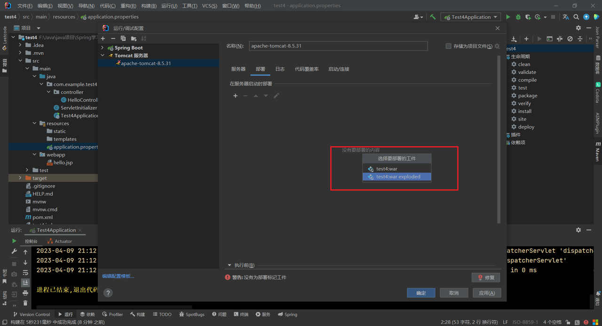Remove the selected run configuration
Viewport: 602px width, 326px height.
(113, 39)
